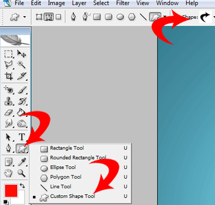Select the Rectangular Marquee tool
215x205 pixels.
click(x=9, y=54)
